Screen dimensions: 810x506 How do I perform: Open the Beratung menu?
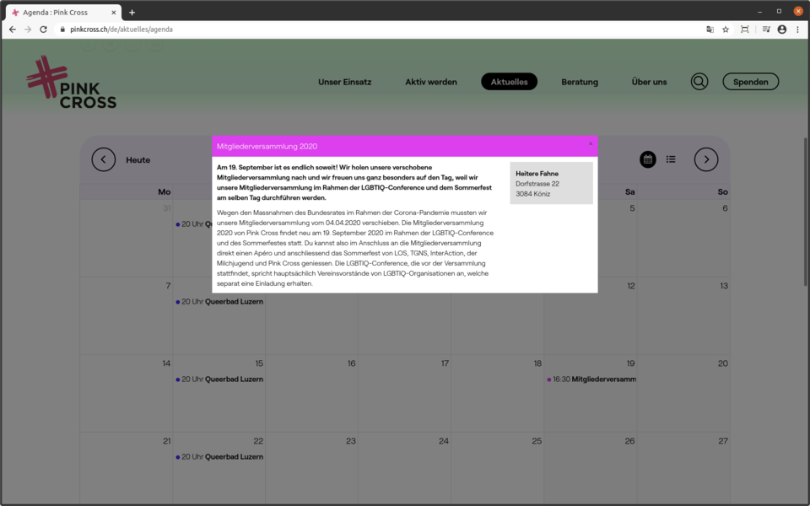tap(580, 82)
